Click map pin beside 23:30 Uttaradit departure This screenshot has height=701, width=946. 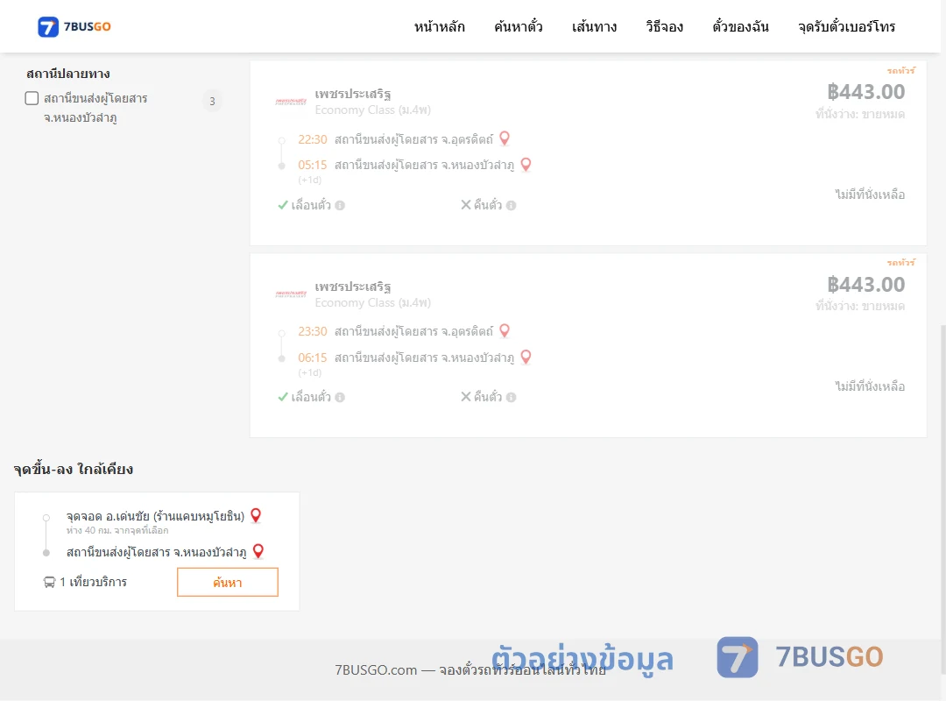click(505, 331)
